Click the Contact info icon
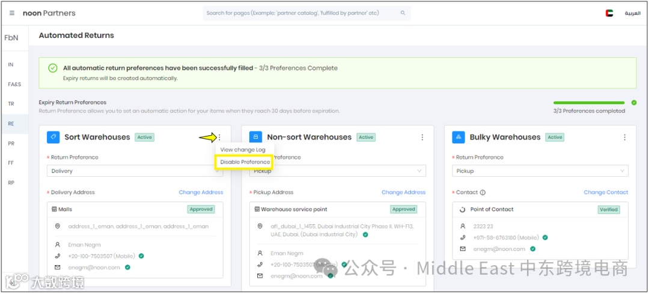The width and height of the screenshot is (649, 294). coord(483,192)
